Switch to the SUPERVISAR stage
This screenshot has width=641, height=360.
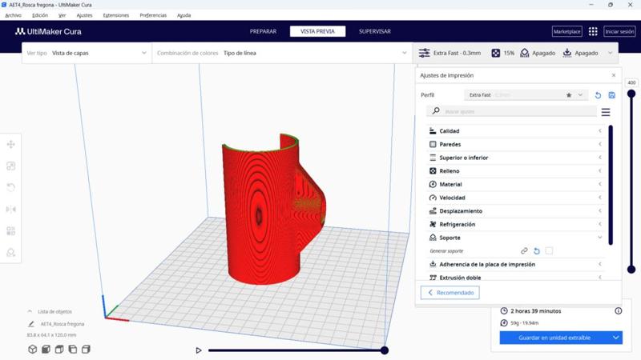[375, 31]
